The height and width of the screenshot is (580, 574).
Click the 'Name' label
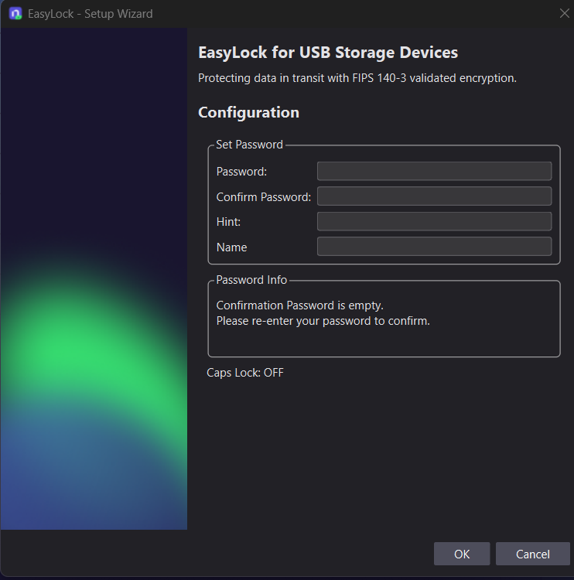click(x=231, y=247)
